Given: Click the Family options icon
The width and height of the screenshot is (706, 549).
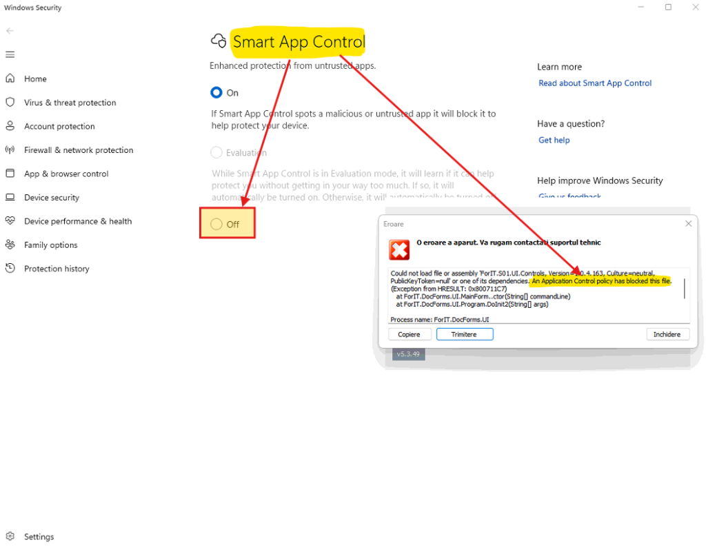Looking at the screenshot, I should click(10, 245).
